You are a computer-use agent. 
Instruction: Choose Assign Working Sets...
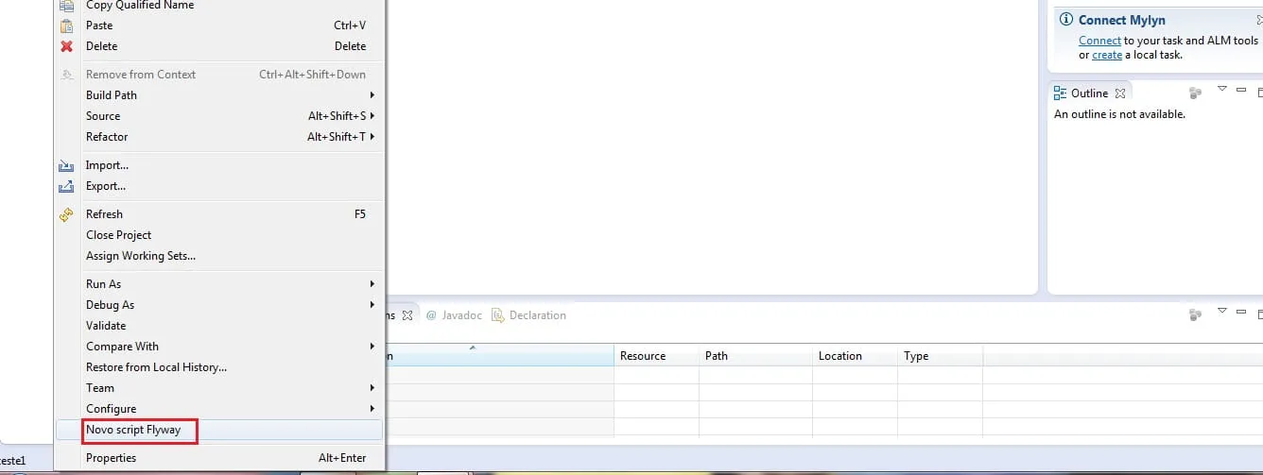pyautogui.click(x=218, y=256)
